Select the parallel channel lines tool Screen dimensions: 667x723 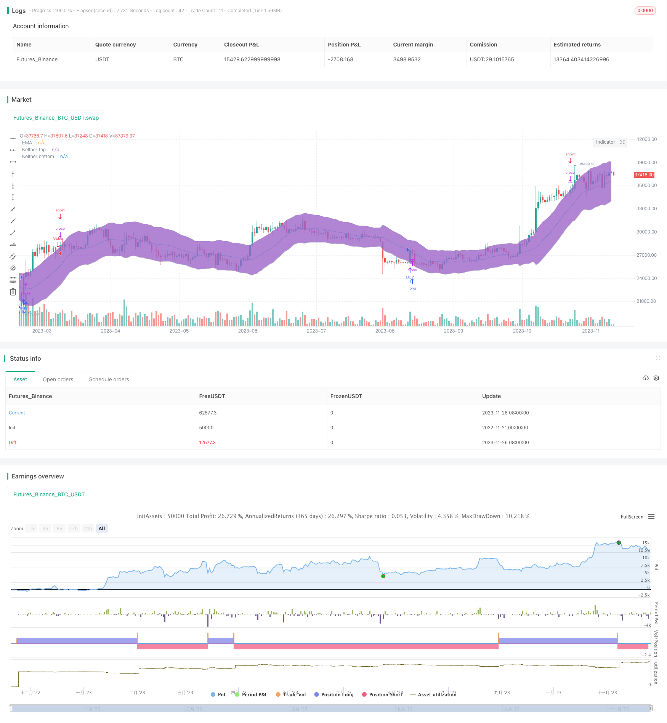pyautogui.click(x=13, y=256)
